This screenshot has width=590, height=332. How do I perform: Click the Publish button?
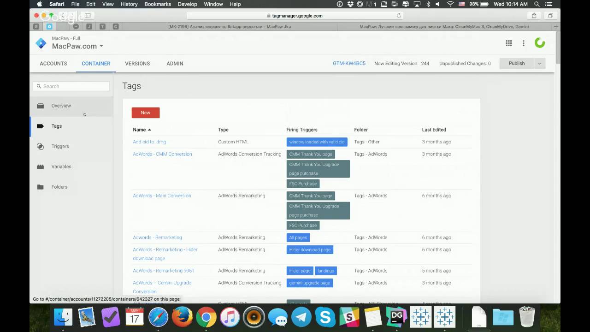tap(517, 63)
